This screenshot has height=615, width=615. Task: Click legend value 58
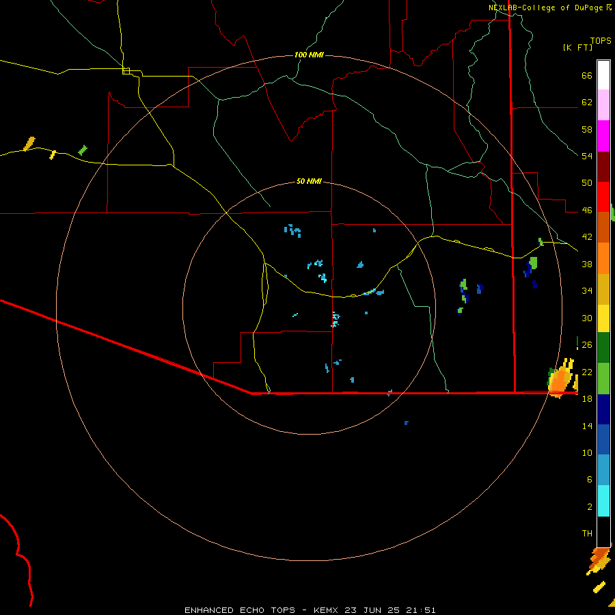pyautogui.click(x=587, y=129)
